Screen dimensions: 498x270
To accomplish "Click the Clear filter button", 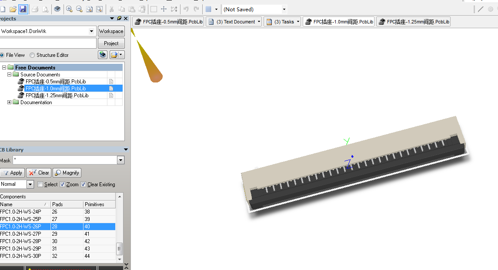I will point(39,173).
